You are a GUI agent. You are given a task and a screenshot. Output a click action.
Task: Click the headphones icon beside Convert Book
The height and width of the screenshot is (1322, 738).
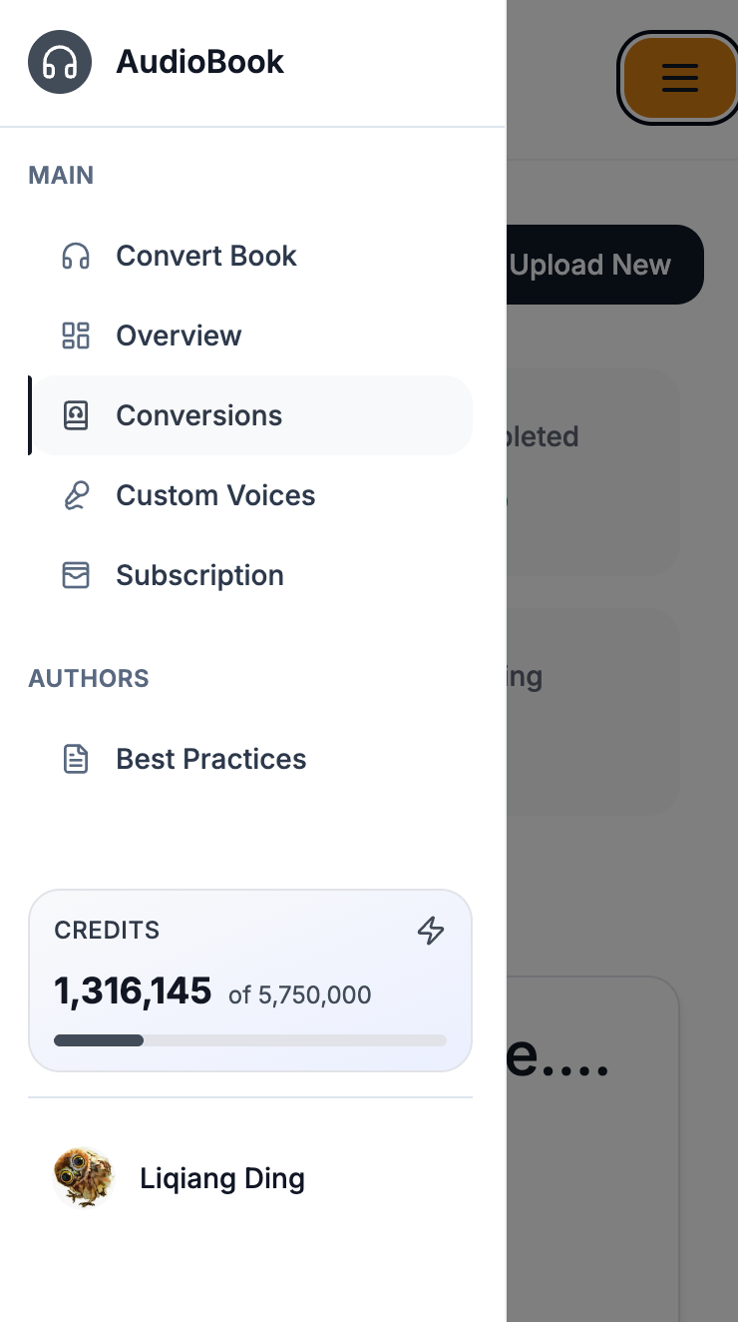point(76,256)
